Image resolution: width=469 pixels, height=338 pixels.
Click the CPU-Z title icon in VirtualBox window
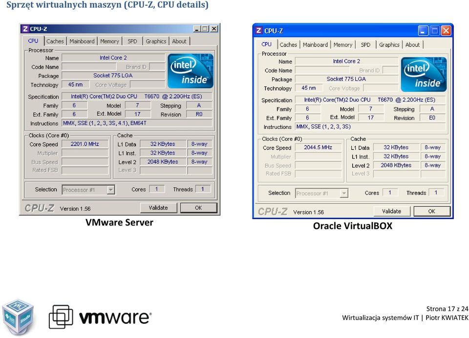click(259, 30)
